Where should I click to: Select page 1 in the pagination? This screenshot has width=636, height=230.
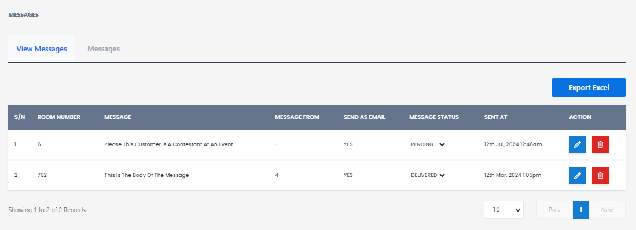(x=581, y=210)
